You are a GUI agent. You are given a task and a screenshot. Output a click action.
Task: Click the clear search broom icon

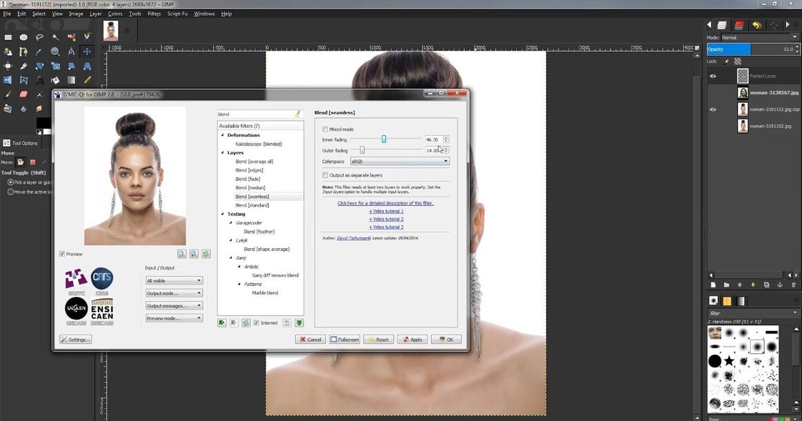click(x=298, y=114)
